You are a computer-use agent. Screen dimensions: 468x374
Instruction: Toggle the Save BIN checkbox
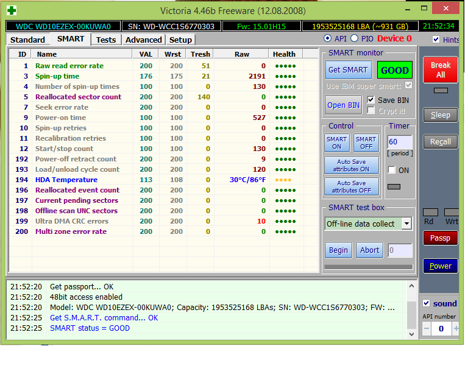(371, 100)
